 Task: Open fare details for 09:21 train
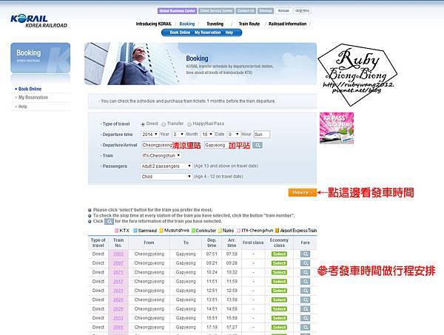coord(305,263)
